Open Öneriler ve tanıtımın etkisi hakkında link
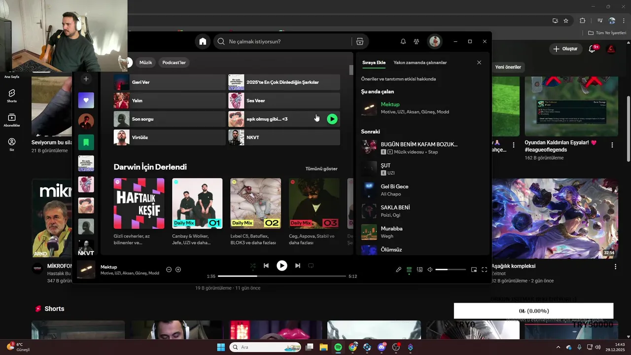The height and width of the screenshot is (355, 631). 398,79
